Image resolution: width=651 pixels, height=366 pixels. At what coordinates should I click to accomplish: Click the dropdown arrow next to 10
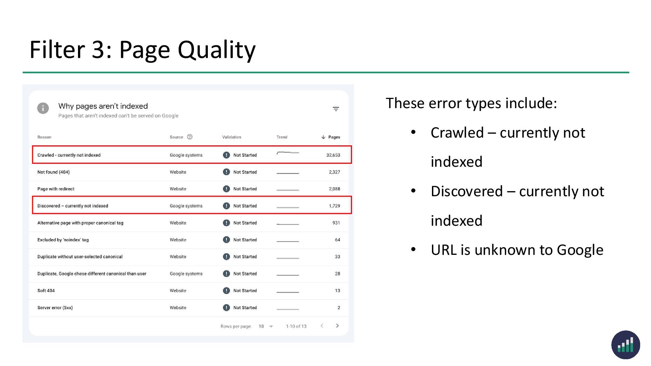(271, 326)
